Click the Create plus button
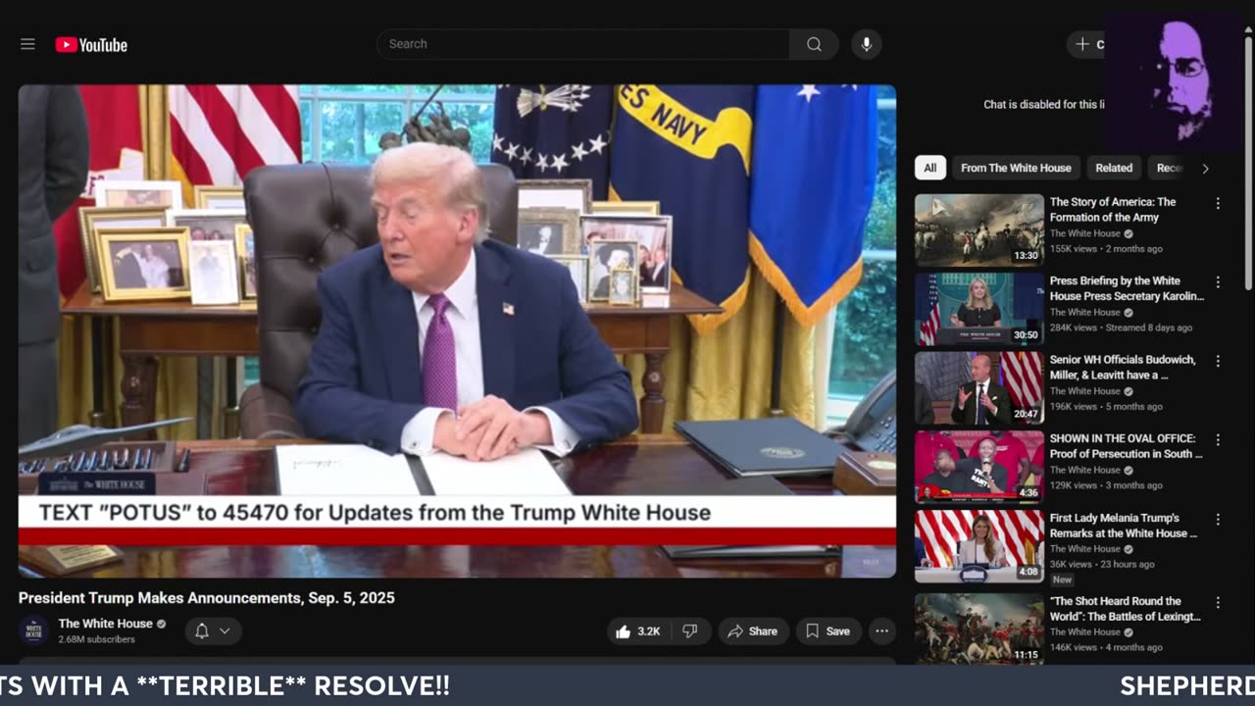This screenshot has width=1255, height=706. (x=1086, y=44)
